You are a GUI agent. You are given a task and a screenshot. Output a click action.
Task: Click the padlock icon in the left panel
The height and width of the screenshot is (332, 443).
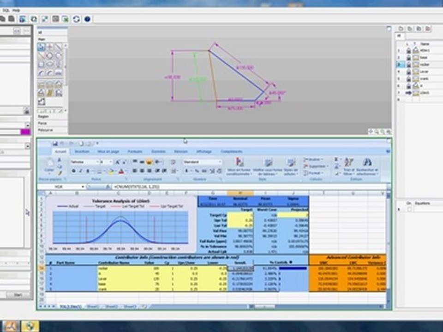pos(27,111)
